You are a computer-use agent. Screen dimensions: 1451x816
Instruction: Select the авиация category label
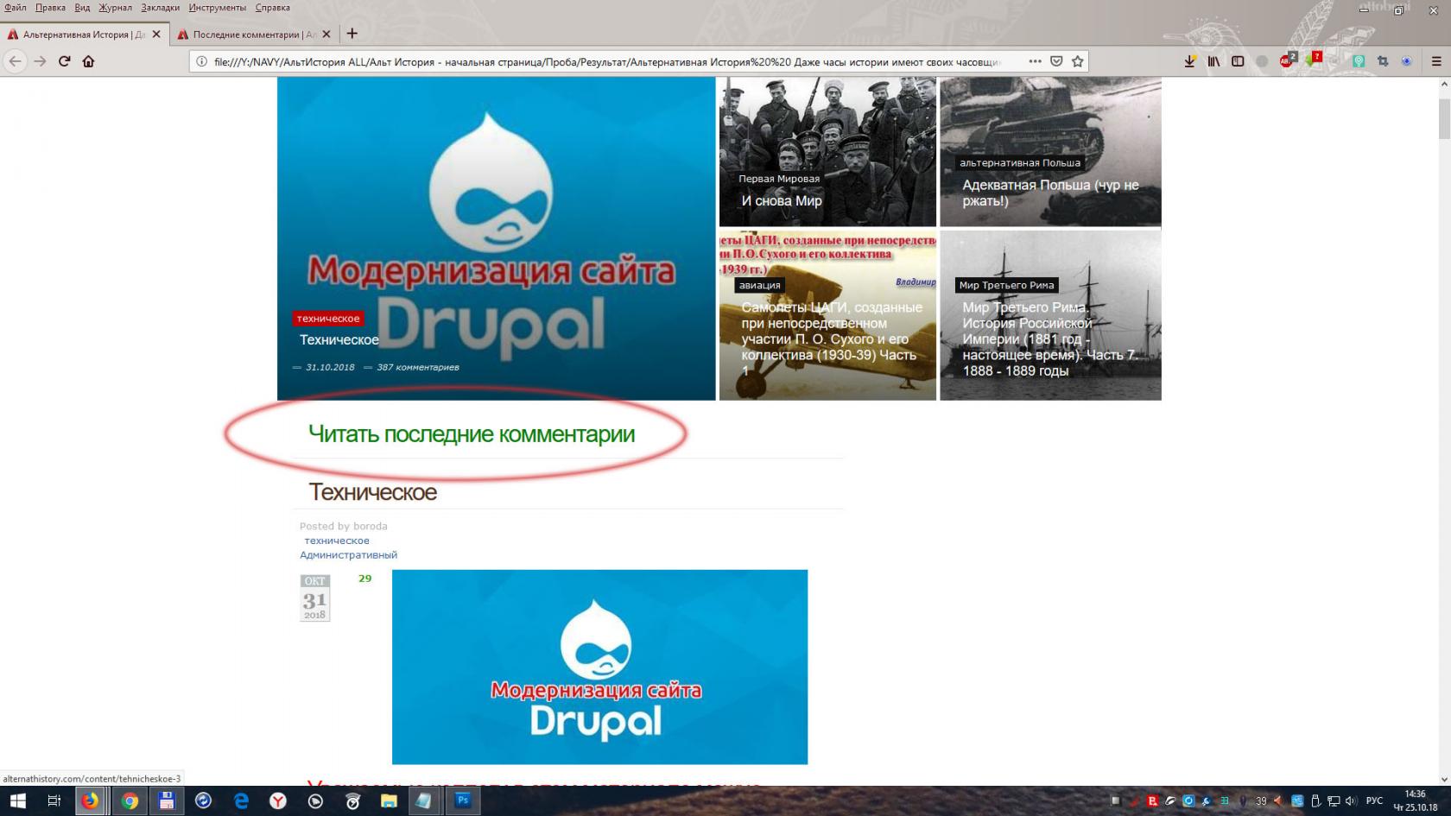coord(760,285)
